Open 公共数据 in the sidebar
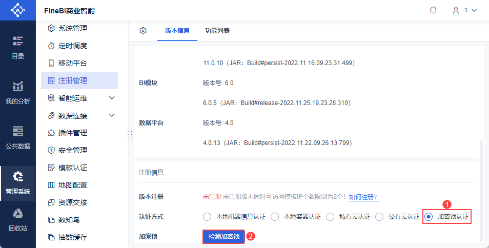 coord(18,137)
